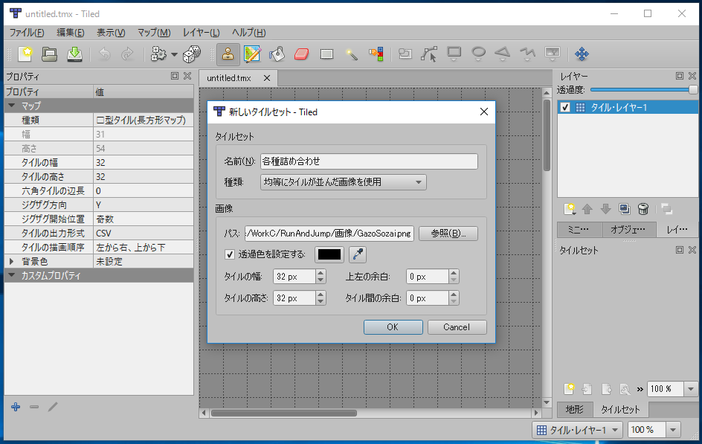Screen dimensions: 702x444
Task: Click the 参照(B)... browse button
Action: [448, 234]
